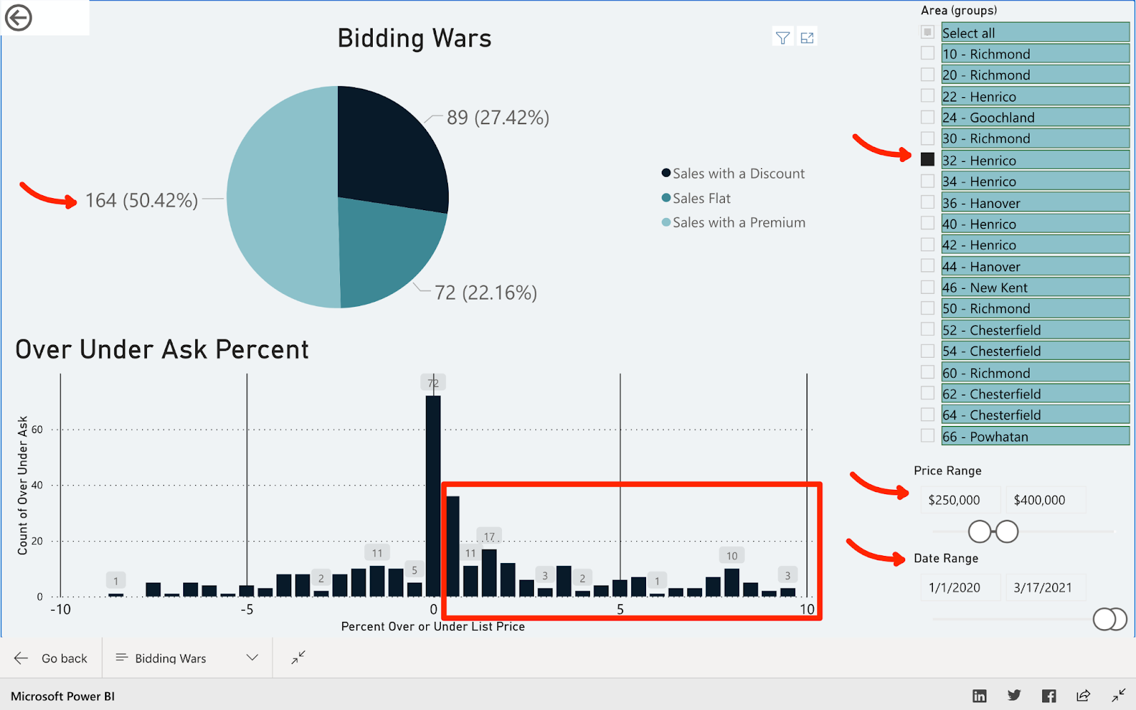Select the 40 - Henrico list item

click(x=1035, y=224)
